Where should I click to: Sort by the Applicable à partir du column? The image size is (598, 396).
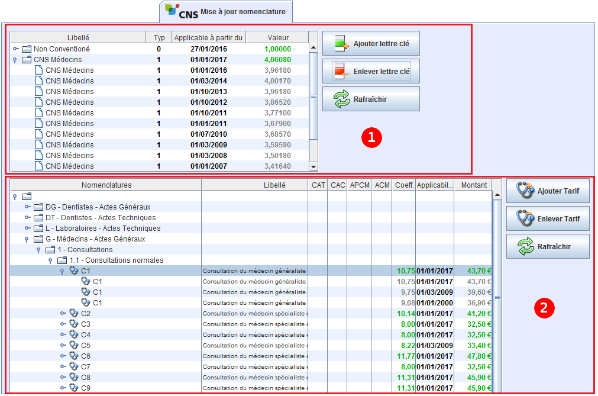coord(208,37)
